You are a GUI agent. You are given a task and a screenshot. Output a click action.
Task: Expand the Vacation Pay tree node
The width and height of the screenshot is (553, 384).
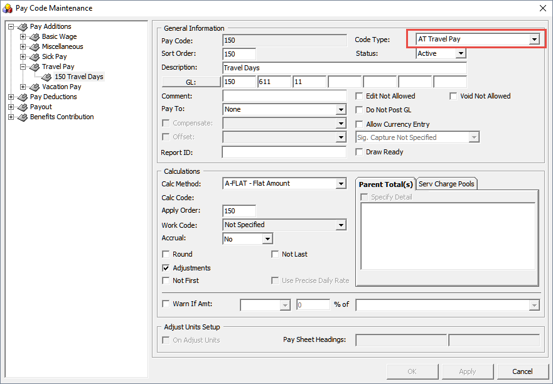[x=23, y=87]
